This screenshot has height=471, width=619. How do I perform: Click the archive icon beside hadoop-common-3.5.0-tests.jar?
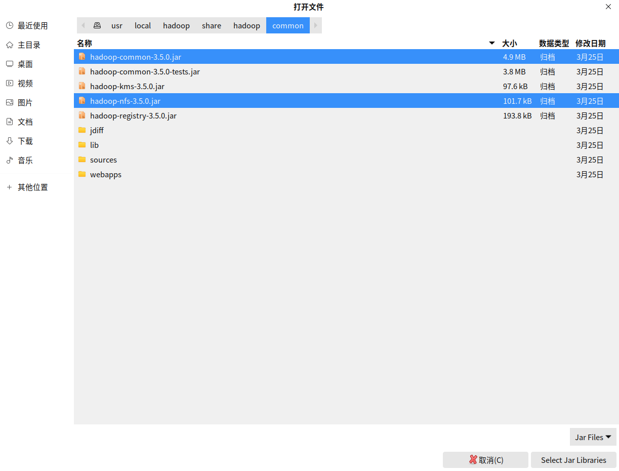(82, 71)
